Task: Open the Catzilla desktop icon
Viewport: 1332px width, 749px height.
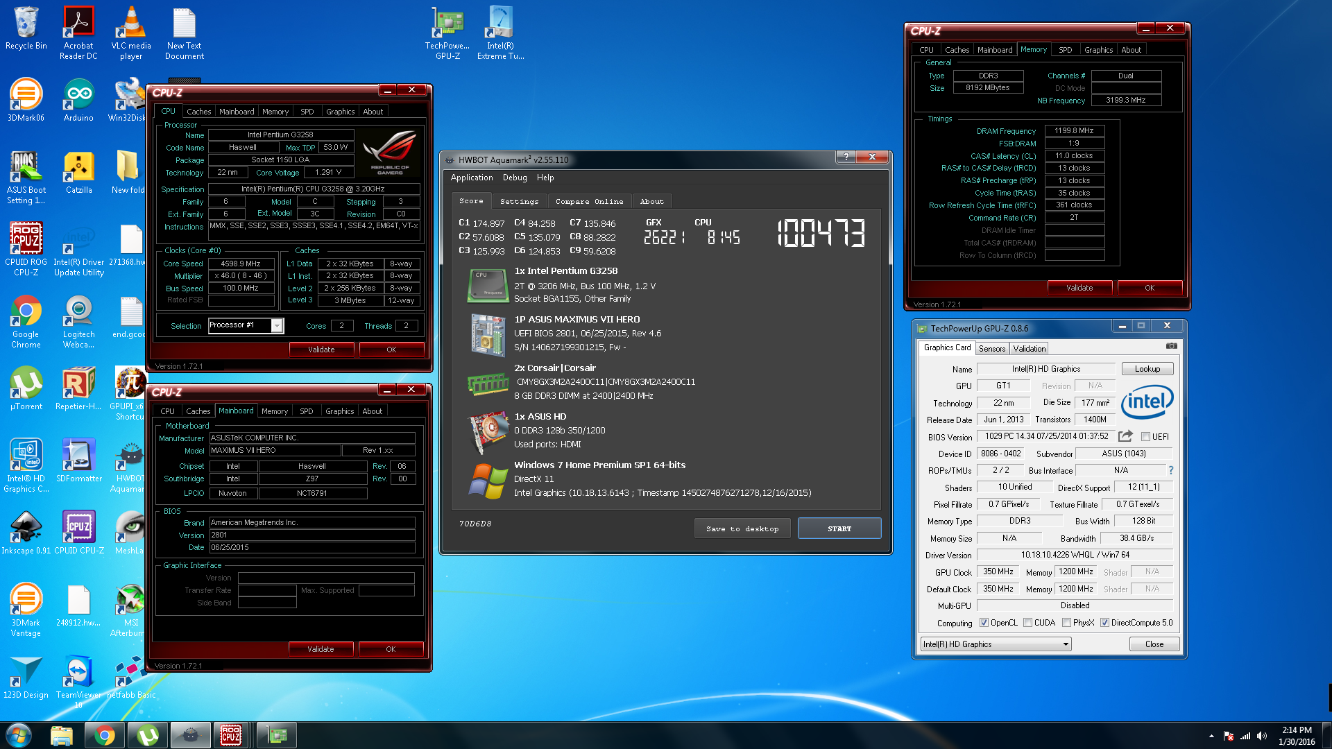Action: (78, 172)
